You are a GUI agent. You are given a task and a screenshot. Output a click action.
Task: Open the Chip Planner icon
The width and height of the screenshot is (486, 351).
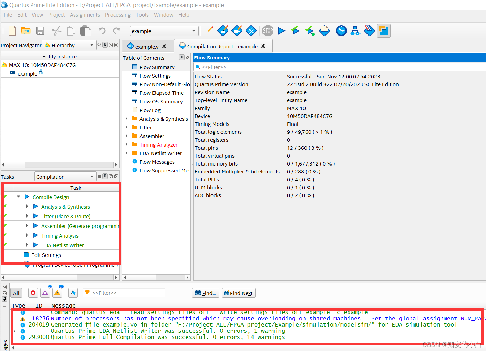[251, 31]
